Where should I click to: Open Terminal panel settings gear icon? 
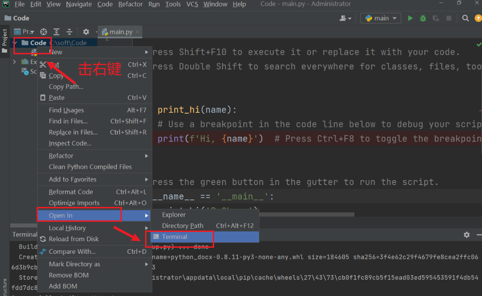tap(467, 235)
